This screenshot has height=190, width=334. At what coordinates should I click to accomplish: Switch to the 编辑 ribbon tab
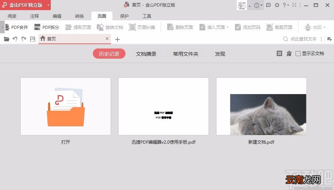(57, 16)
